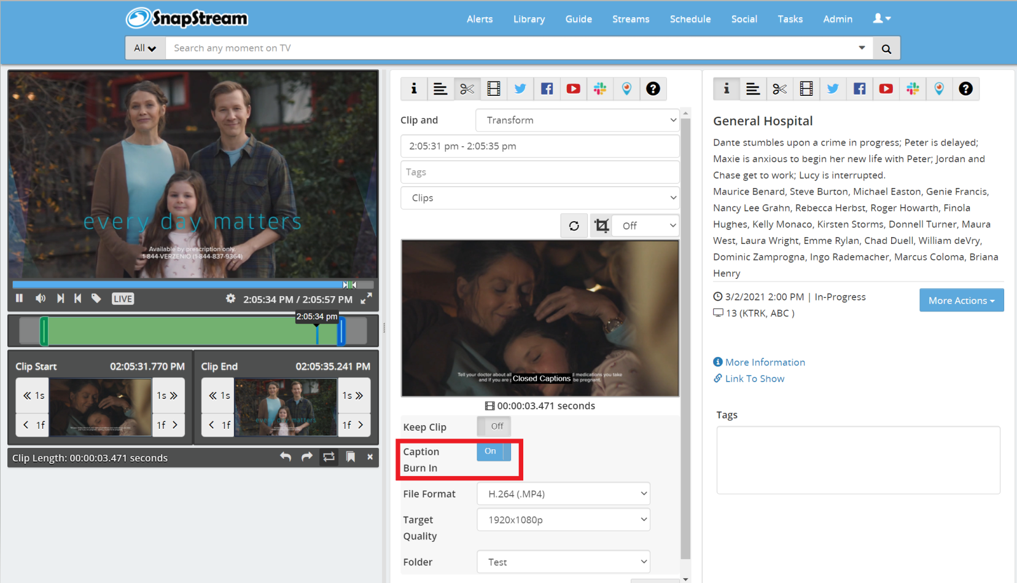Expand the video to fullscreen
This screenshot has width=1017, height=583.
coord(366,299)
